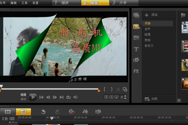Click the preview scrubber bar
The height and width of the screenshot is (125, 188).
pyautogui.click(x=50, y=89)
